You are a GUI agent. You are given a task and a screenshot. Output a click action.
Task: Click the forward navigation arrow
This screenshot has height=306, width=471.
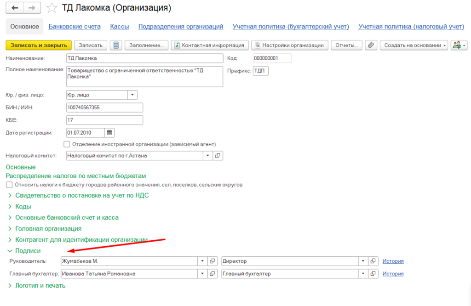32,8
